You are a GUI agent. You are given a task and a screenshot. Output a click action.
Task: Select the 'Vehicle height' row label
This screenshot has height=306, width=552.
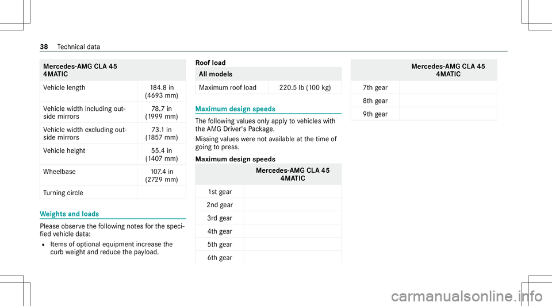[x=64, y=151]
